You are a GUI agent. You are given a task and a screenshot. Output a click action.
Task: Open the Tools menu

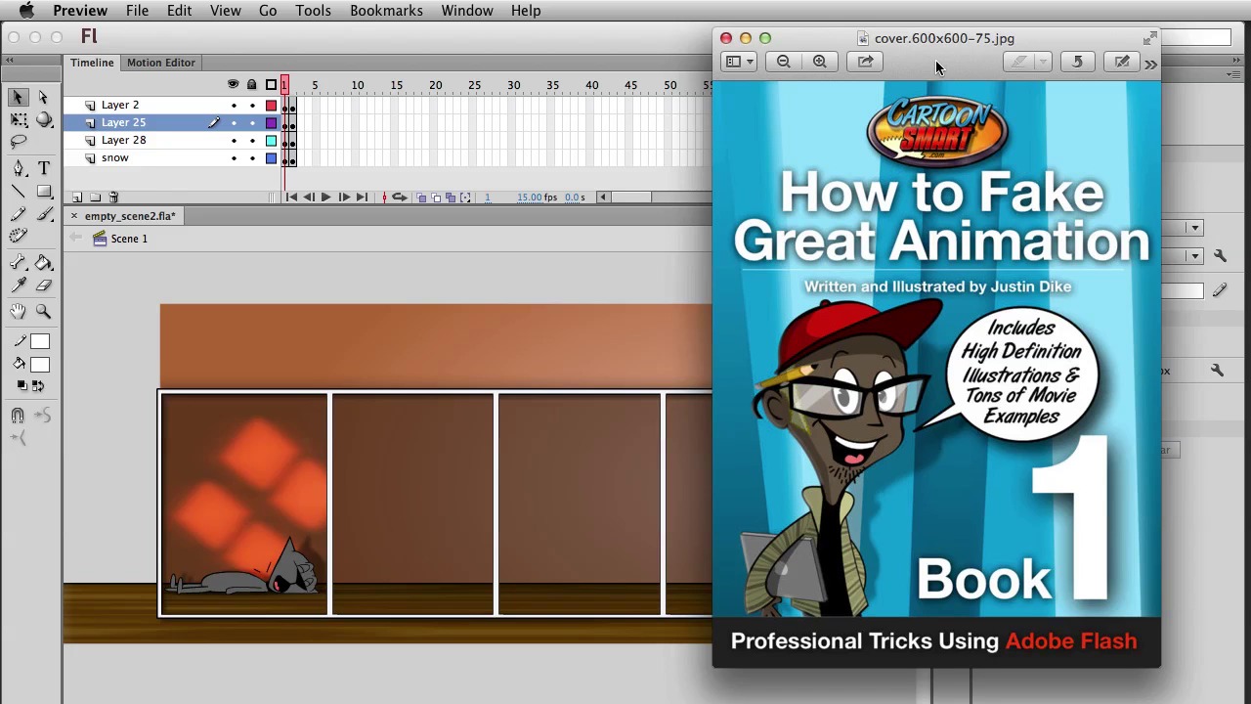313,11
